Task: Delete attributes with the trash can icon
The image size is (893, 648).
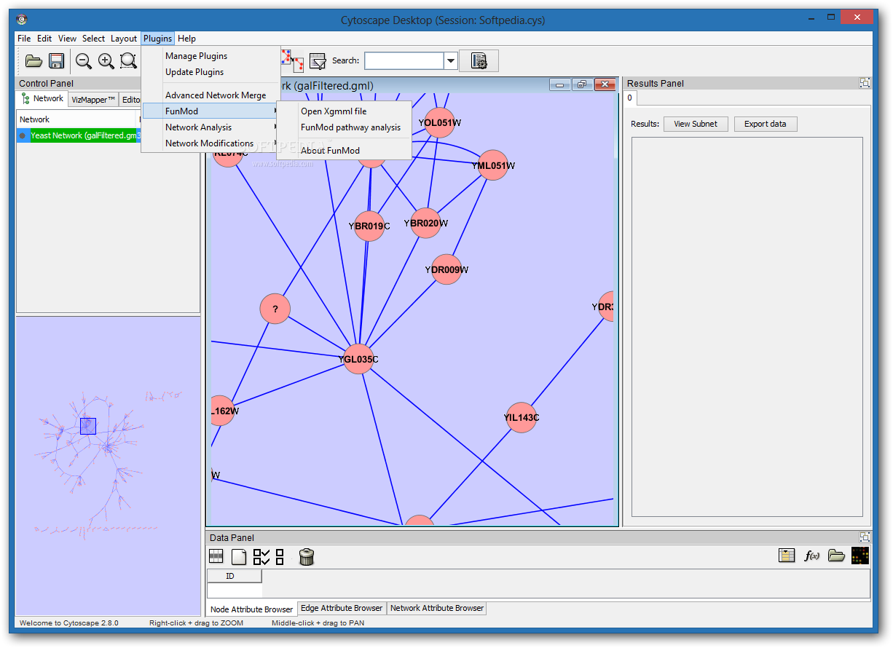Action: 307,557
